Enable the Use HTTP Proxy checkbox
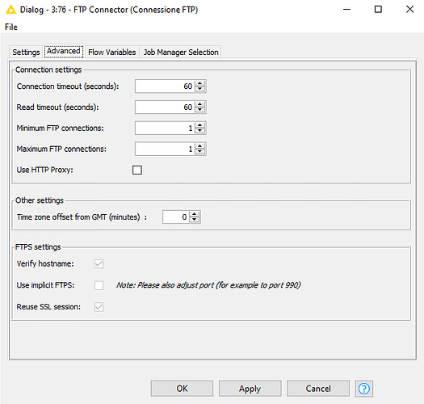 (137, 170)
